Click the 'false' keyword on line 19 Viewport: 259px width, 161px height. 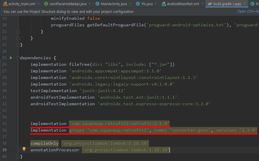click(93, 18)
